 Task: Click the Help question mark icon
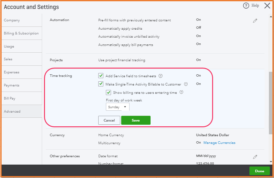point(246,6)
